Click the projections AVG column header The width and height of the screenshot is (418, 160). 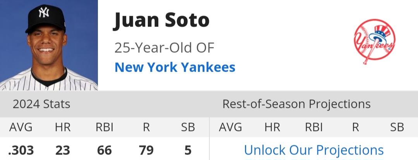tap(230, 127)
